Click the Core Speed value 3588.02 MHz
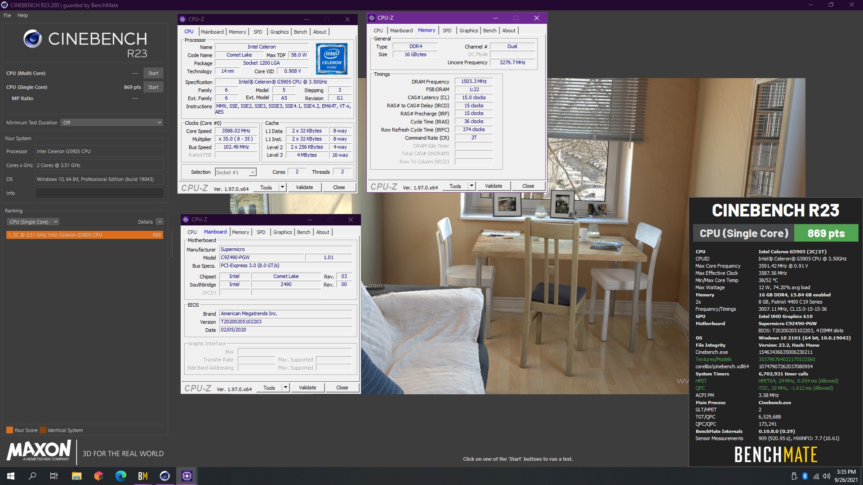Viewport: 863px width, 485px height. click(236, 131)
